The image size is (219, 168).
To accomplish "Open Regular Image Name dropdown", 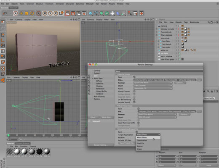I will pos(153,89).
